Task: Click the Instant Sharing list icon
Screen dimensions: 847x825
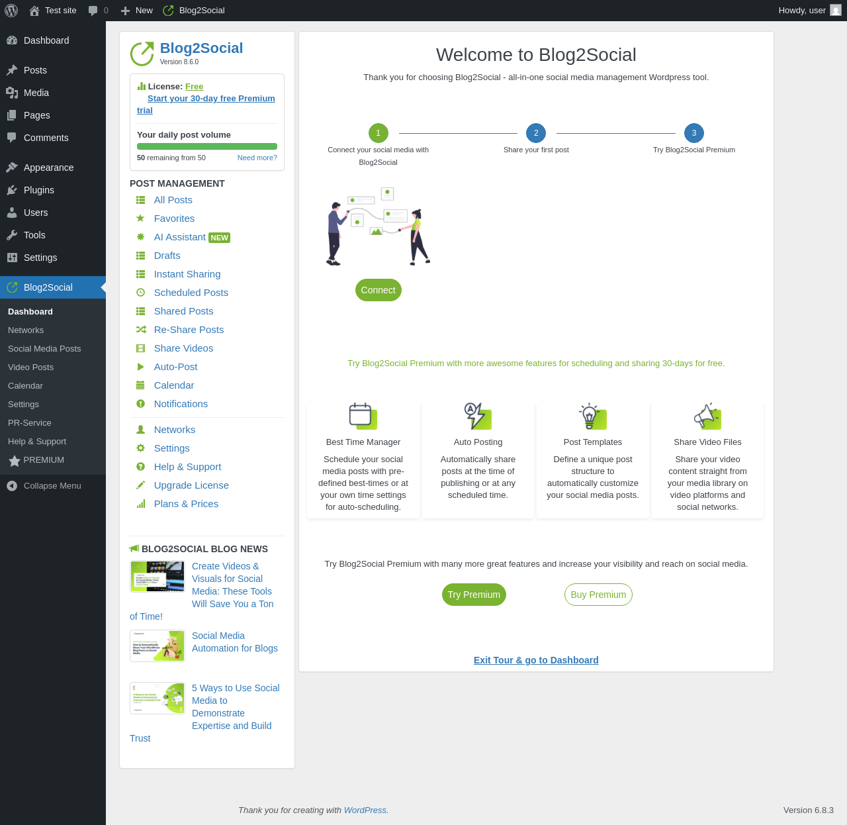Action: (x=140, y=274)
